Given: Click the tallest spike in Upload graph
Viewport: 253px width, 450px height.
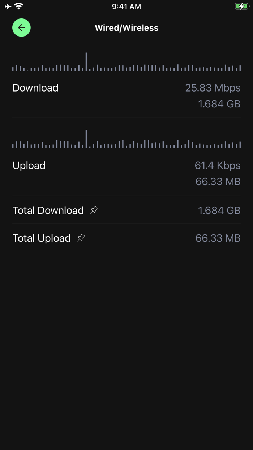Looking at the screenshot, I should pos(86,139).
